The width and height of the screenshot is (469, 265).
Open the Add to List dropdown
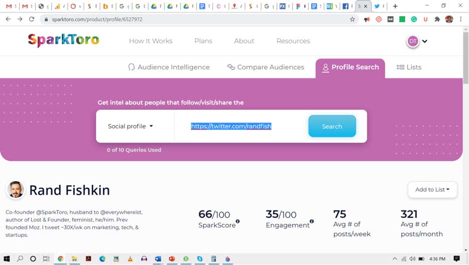click(432, 190)
